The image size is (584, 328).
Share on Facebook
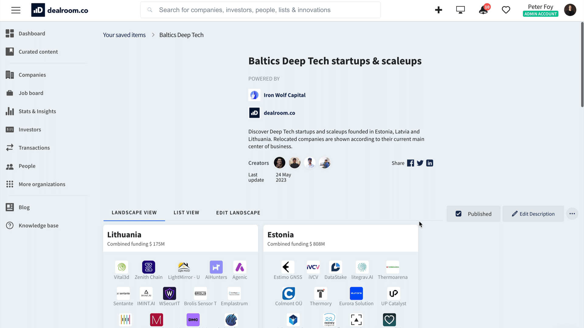[x=410, y=163]
